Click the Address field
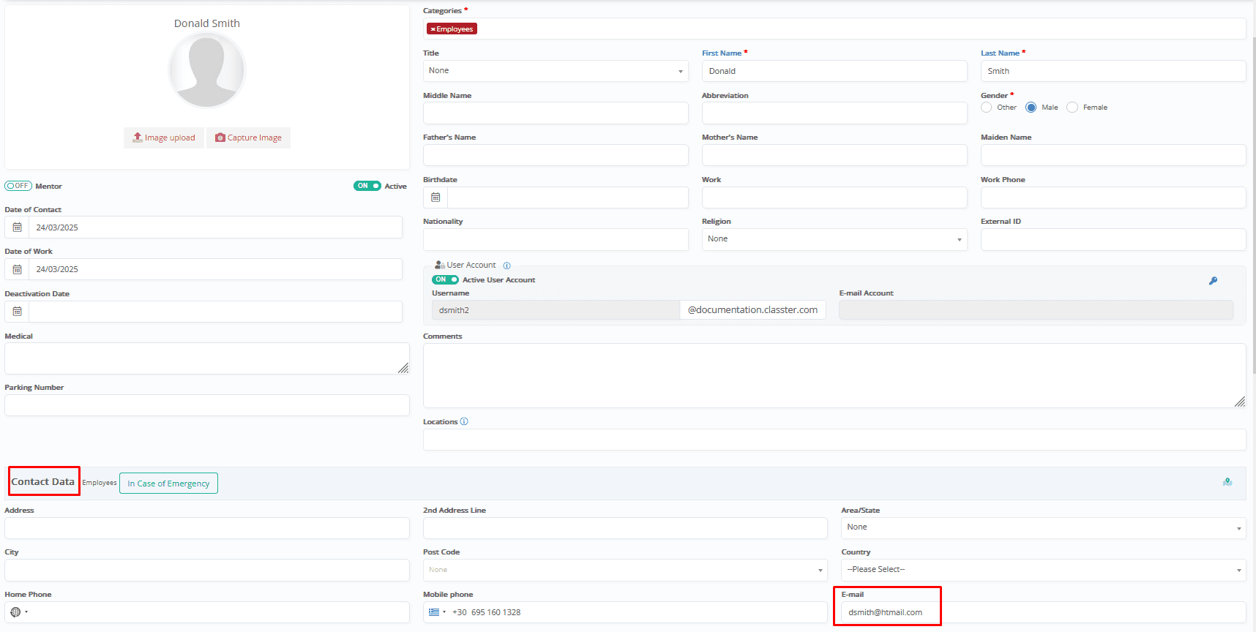This screenshot has height=632, width=1256. [207, 528]
